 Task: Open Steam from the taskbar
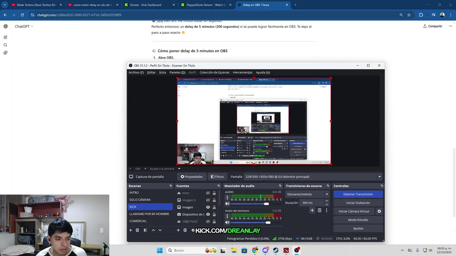[x=276, y=250]
